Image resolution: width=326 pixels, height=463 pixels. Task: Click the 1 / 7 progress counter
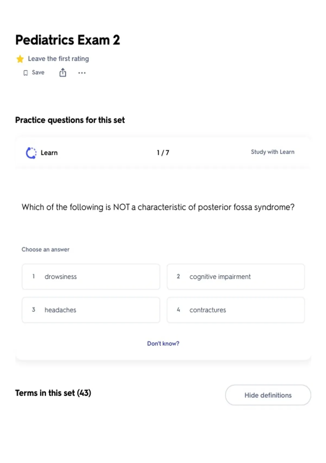pos(163,153)
